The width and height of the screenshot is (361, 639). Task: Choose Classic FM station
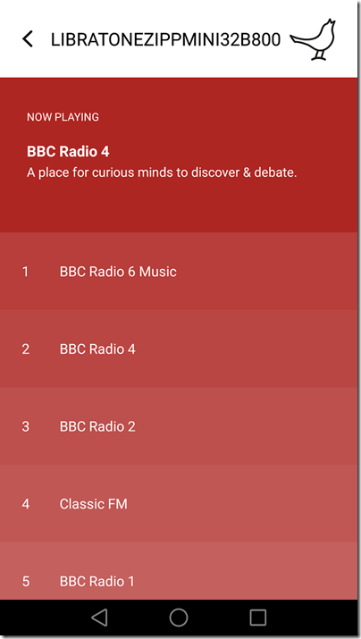179,504
